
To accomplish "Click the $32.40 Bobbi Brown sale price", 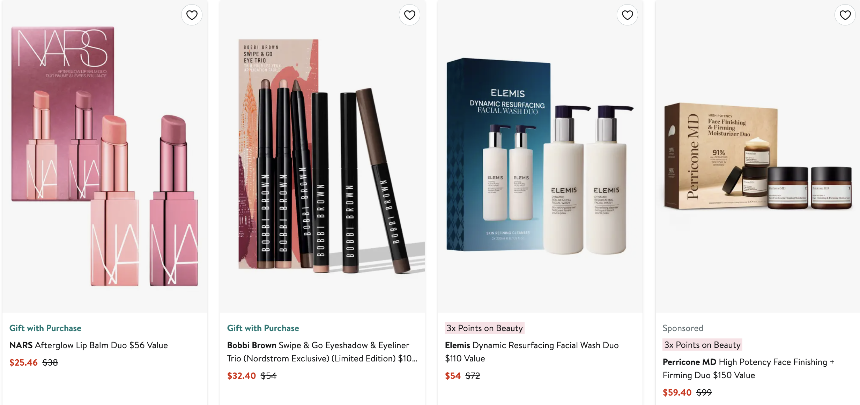I will pyautogui.click(x=242, y=376).
